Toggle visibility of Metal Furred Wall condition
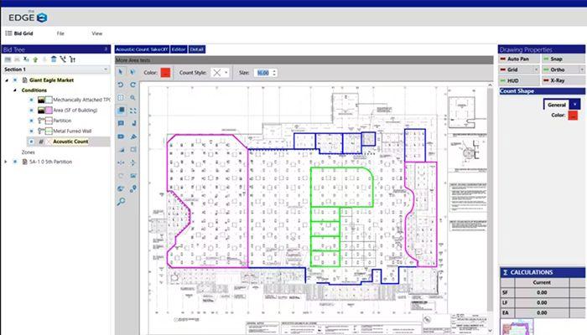Screen dimensions: 587x335 [x=32, y=131]
